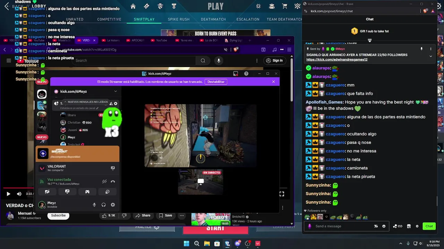Open Windows Start menu
Viewport: 444px width, 249px height.
click(x=186, y=243)
